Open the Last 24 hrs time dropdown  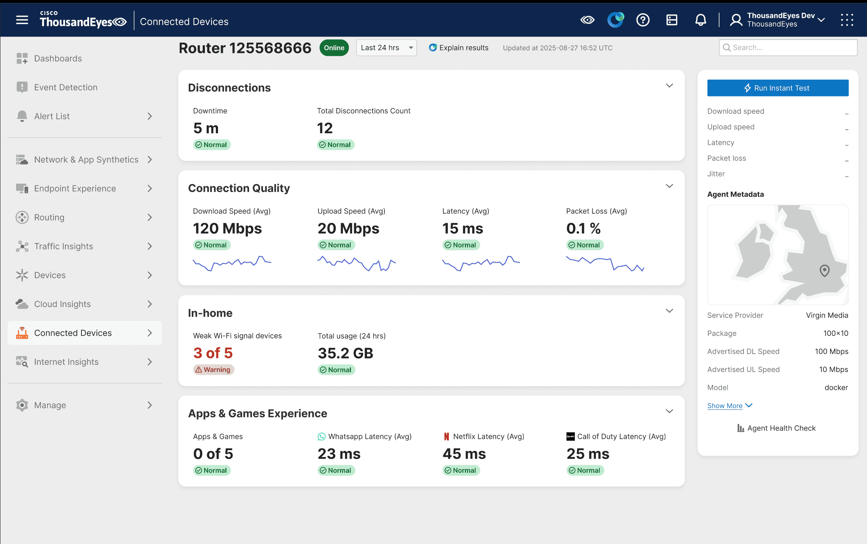[x=386, y=47]
